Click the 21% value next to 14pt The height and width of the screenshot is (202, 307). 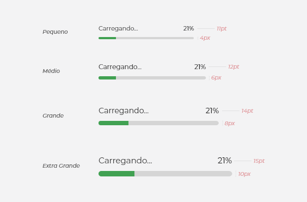(212, 111)
